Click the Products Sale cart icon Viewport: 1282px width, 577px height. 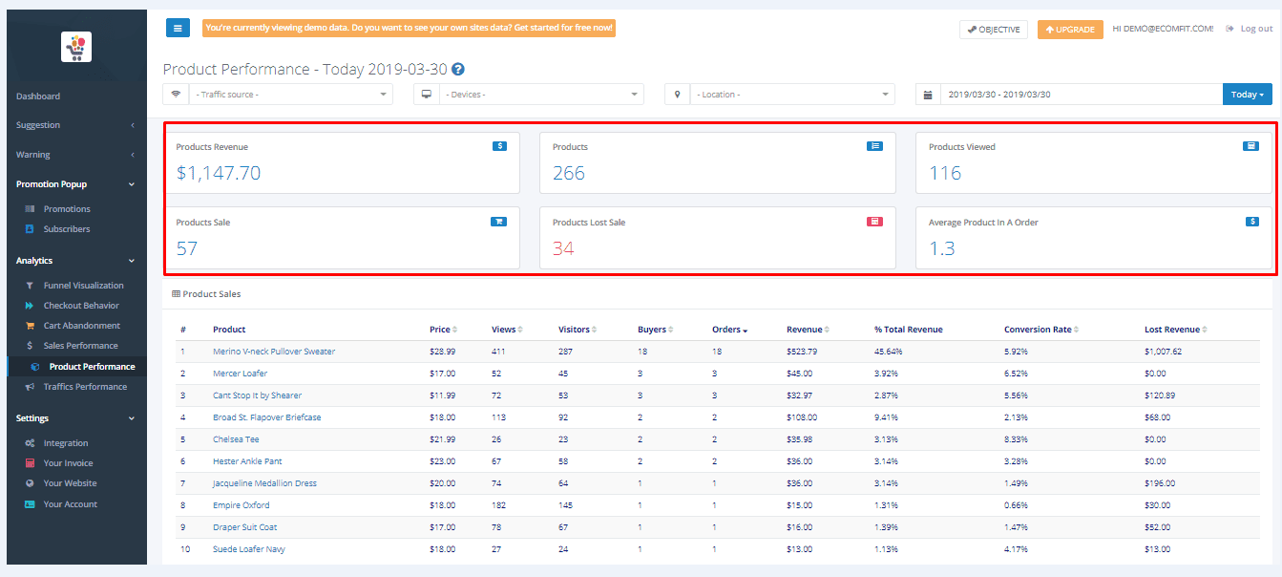click(498, 222)
